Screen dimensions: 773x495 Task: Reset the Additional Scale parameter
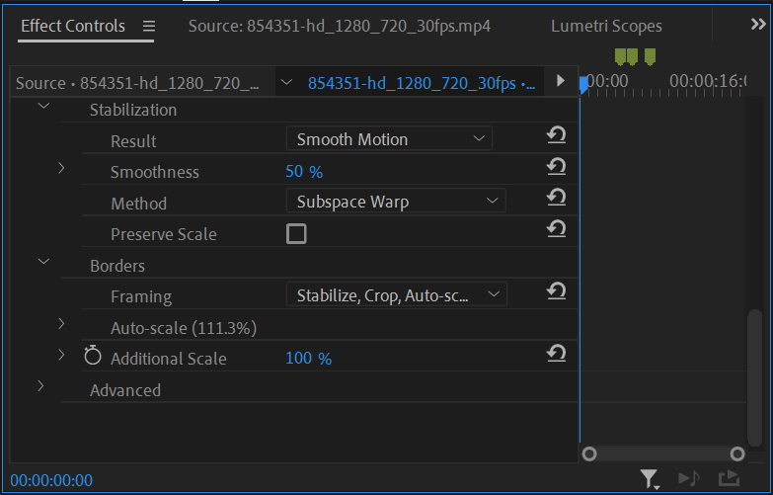point(556,354)
